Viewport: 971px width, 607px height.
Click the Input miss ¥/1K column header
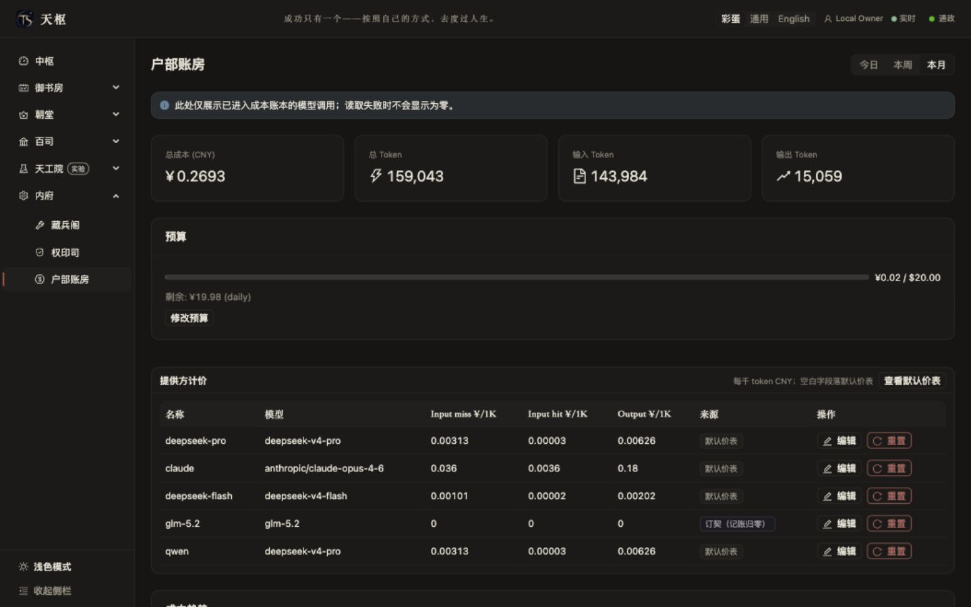[463, 414]
